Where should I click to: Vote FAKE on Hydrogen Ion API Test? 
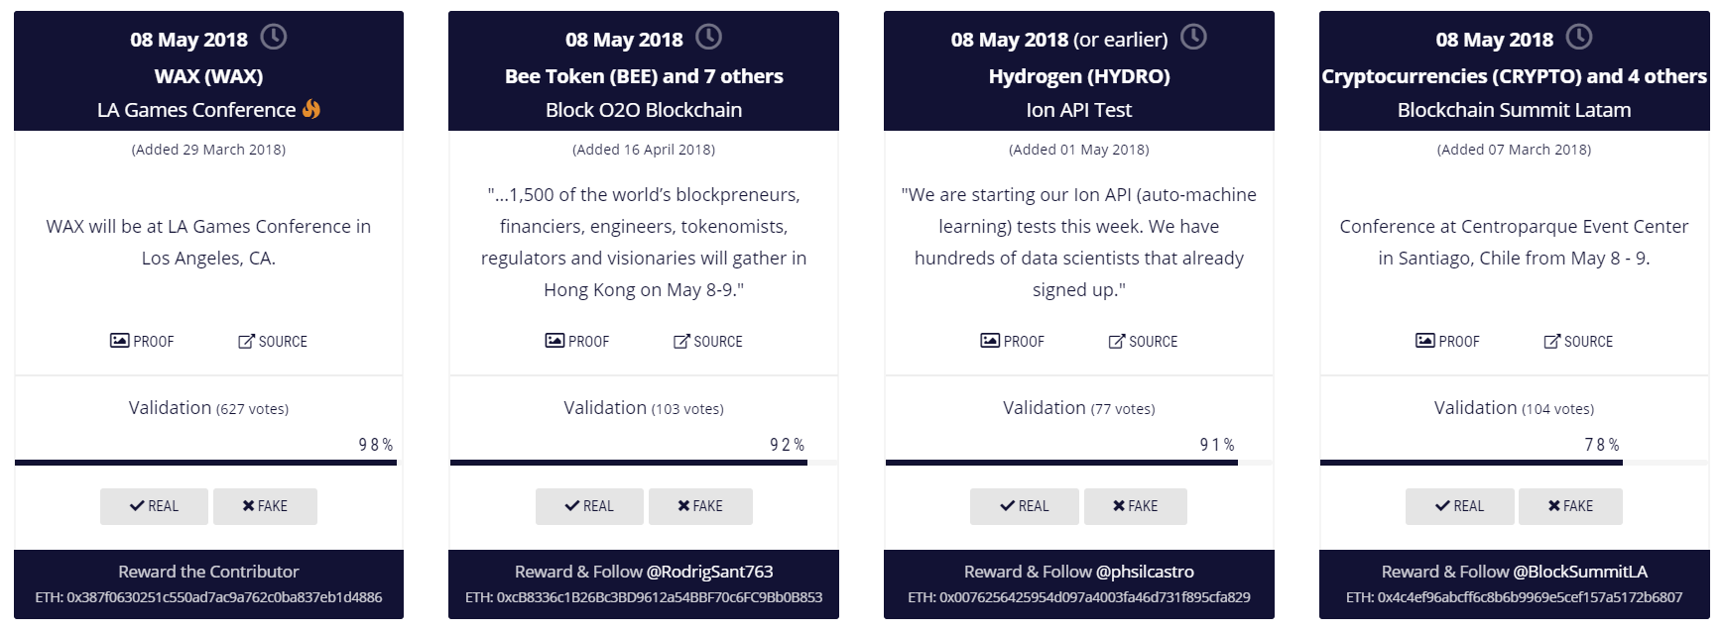(x=1135, y=506)
